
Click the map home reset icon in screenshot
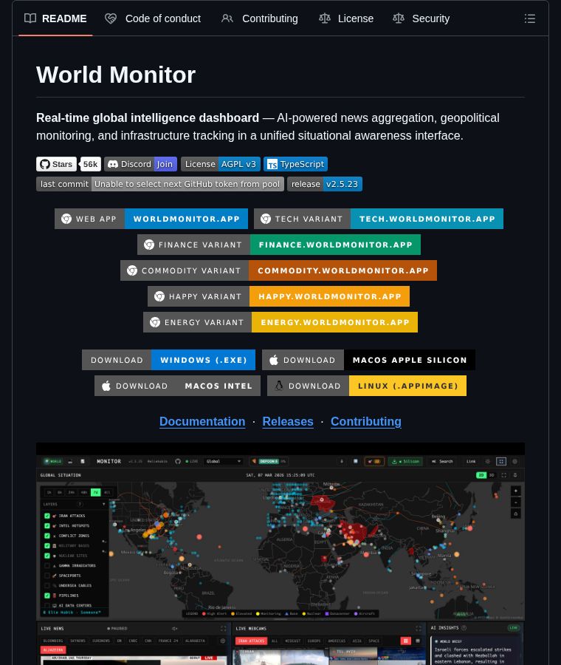coord(516,514)
